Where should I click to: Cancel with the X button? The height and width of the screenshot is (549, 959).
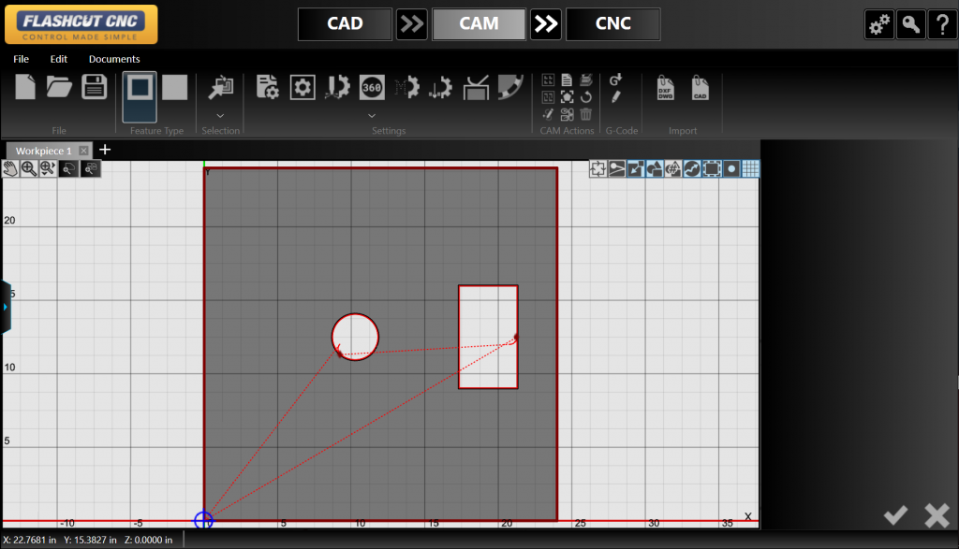coord(937,515)
